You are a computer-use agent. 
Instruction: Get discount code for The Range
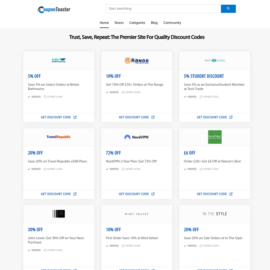pyautogui.click(x=134, y=117)
